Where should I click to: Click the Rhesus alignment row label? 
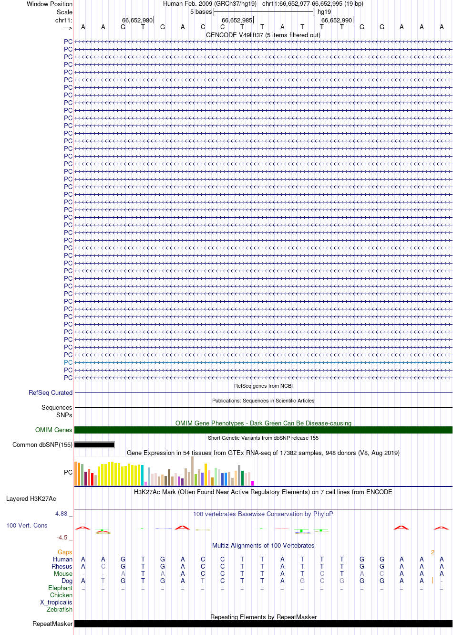click(x=62, y=566)
